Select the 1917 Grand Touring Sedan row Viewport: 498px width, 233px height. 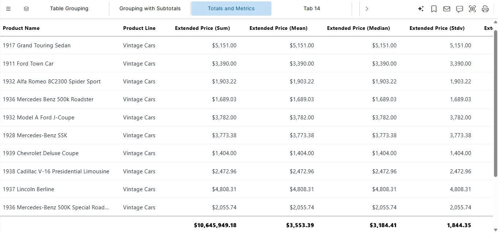pyautogui.click(x=36, y=46)
